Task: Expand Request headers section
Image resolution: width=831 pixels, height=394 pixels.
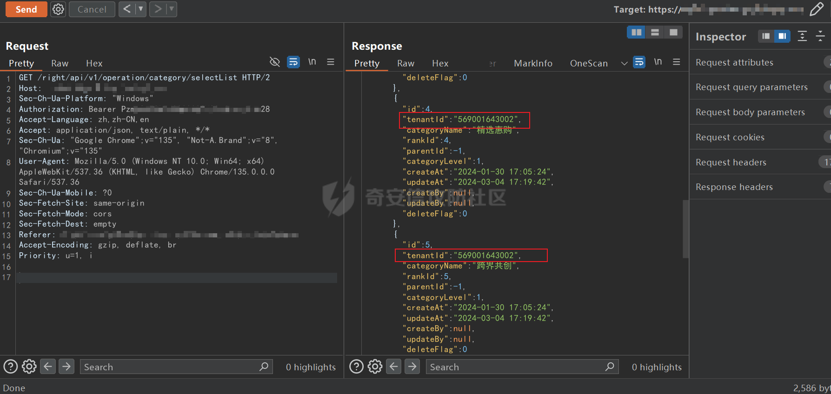Action: [760, 162]
